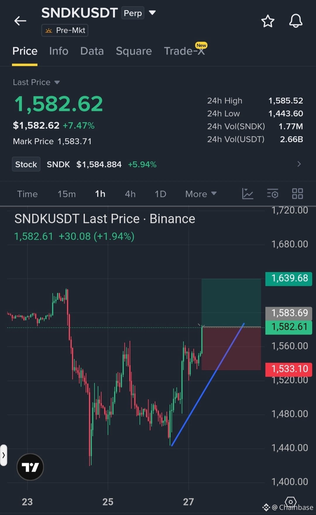Switch to the Data tab
The image size is (316, 515).
(92, 51)
